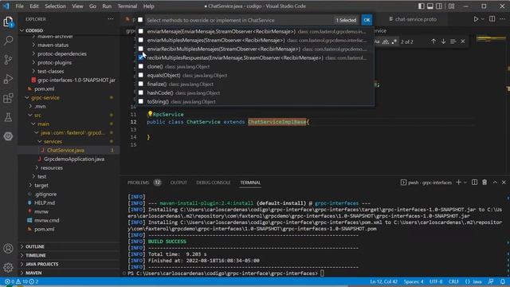The height and width of the screenshot is (287, 510).
Task: Open the Testing flask view
Action: [8, 117]
